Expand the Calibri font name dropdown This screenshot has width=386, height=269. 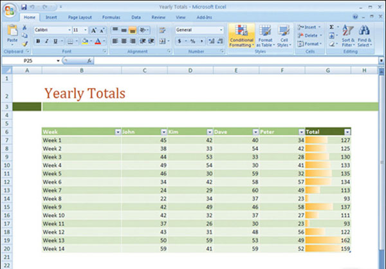[68, 30]
